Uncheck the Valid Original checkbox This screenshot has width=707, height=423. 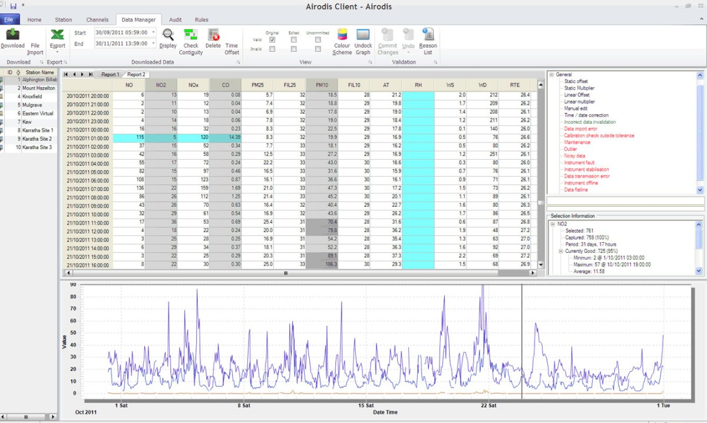click(272, 39)
